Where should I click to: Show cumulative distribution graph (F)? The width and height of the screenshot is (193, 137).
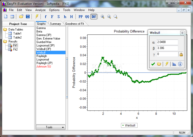(x=52, y=16)
